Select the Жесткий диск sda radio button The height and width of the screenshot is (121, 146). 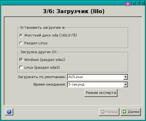click(21, 35)
